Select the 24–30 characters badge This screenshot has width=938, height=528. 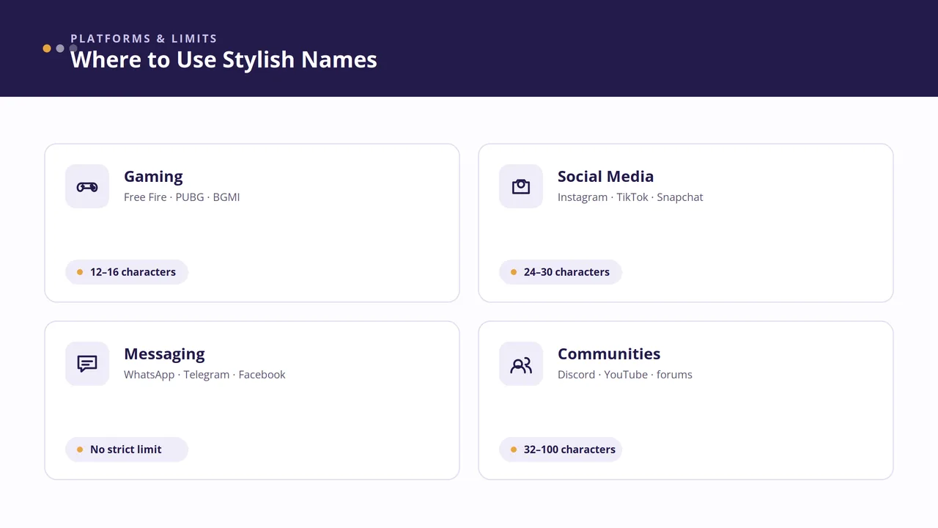561,272
